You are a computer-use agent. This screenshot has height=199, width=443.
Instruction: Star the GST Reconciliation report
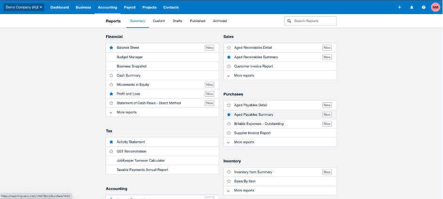[x=112, y=151]
